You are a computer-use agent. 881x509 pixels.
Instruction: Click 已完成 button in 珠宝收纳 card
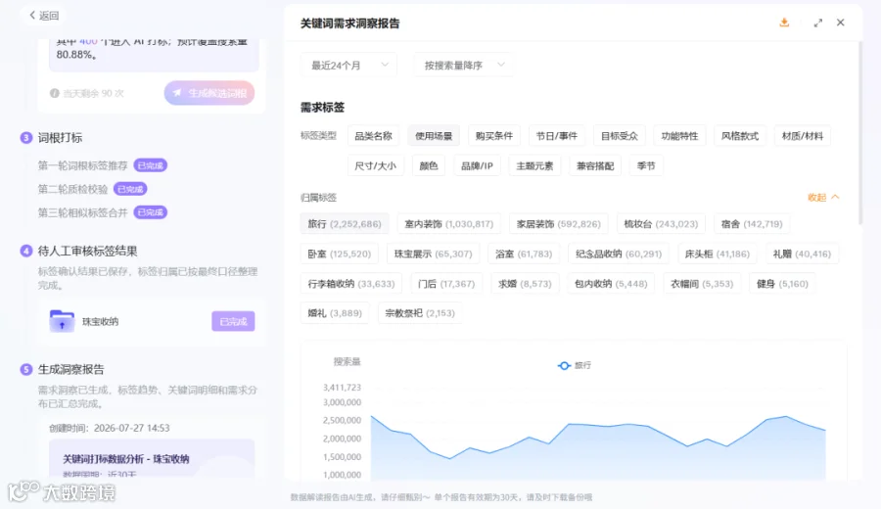coord(233,321)
